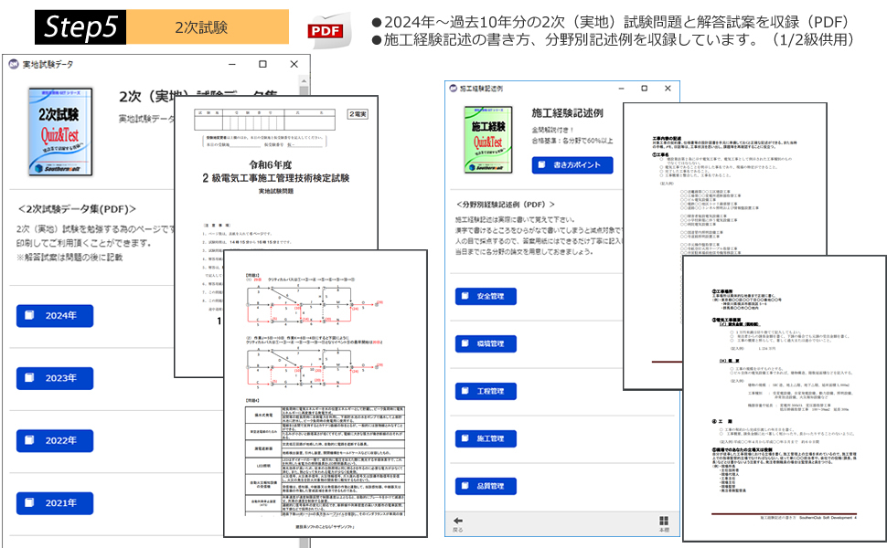
Task: Minimize the 実地試験データ window
Action: pos(232,65)
